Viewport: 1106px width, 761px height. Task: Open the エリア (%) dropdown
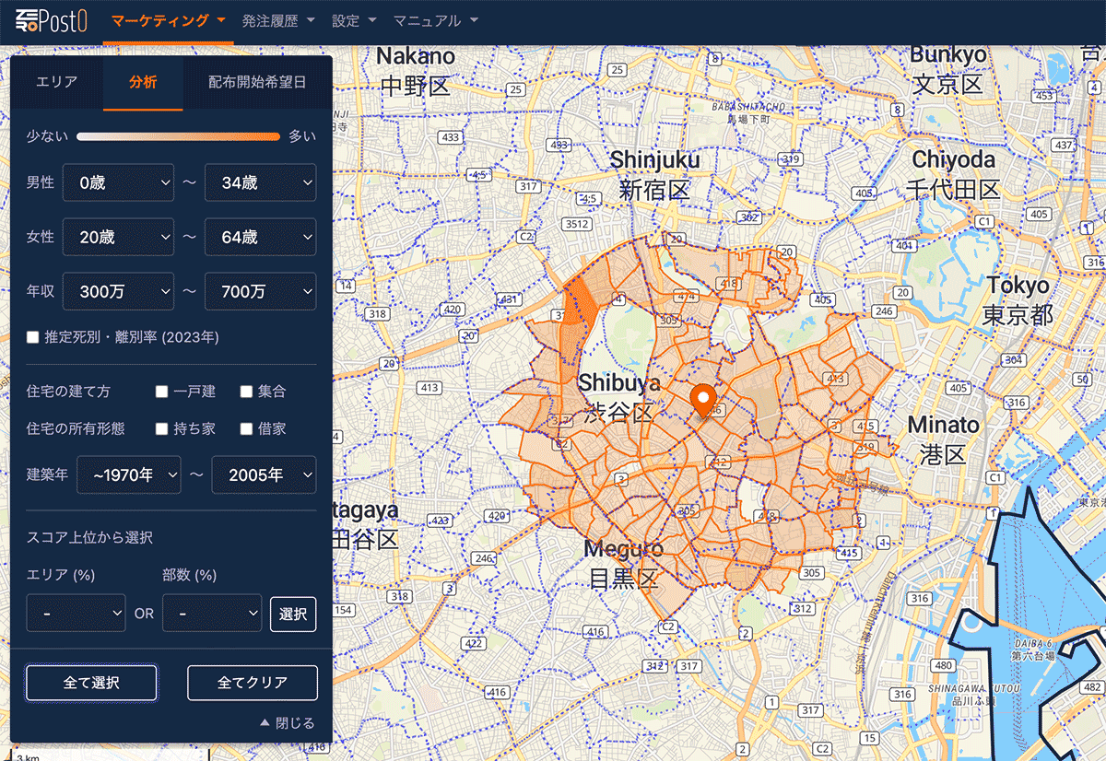[76, 613]
